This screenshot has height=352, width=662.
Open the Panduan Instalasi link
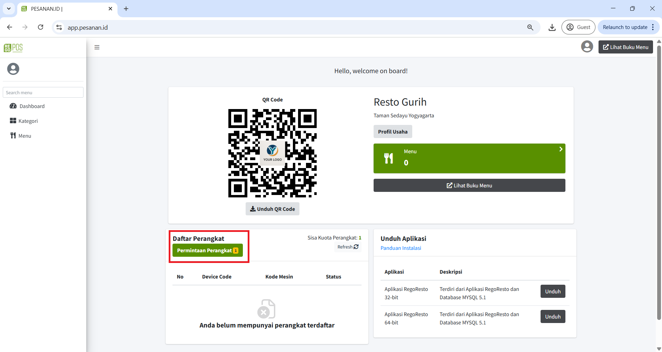point(401,248)
